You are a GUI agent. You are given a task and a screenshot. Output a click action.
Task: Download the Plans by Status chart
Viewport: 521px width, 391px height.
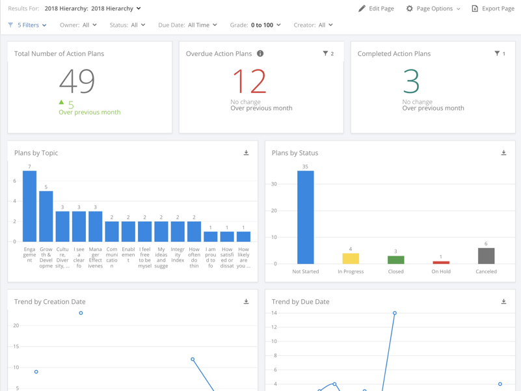[503, 153]
